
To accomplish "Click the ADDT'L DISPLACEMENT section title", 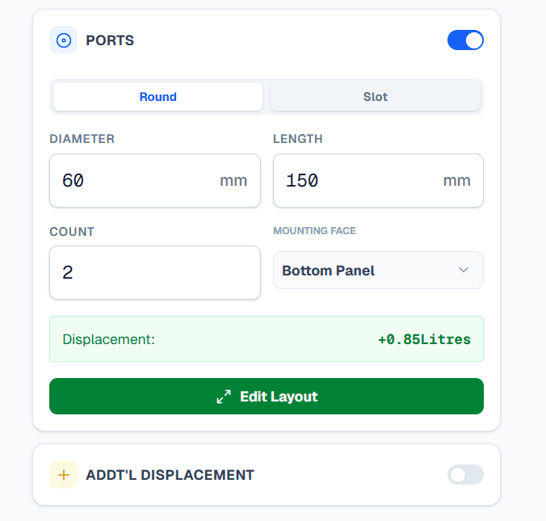I will point(170,475).
